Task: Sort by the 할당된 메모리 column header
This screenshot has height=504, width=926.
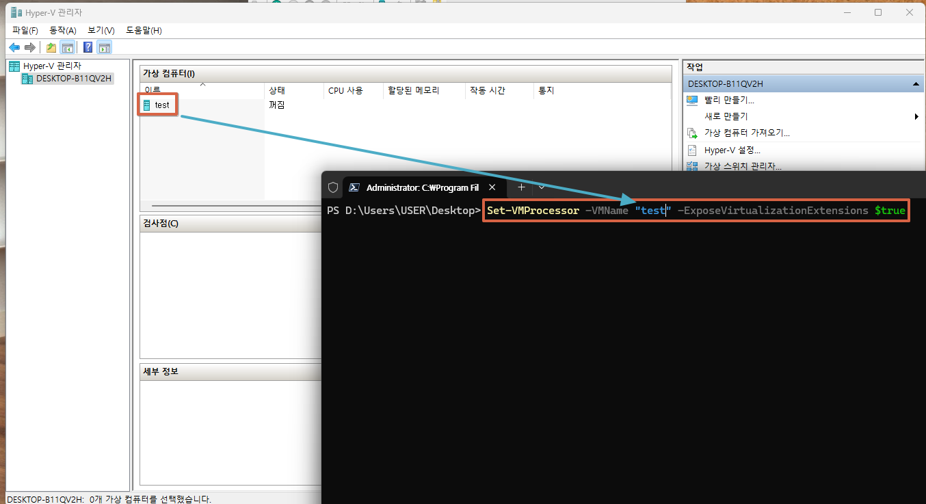Action: [424, 90]
